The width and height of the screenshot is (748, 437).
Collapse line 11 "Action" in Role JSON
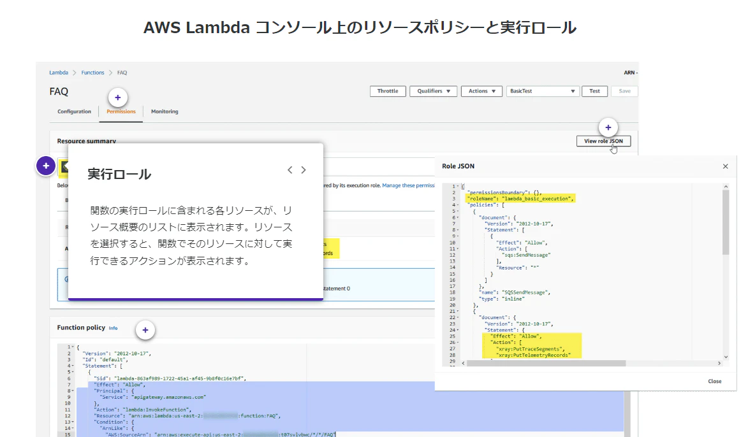coord(458,249)
